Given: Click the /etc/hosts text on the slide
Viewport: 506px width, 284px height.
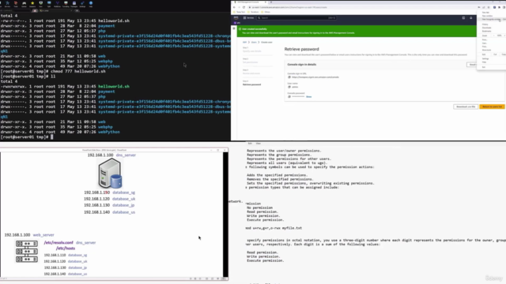Looking at the screenshot, I should pyautogui.click(x=66, y=248).
